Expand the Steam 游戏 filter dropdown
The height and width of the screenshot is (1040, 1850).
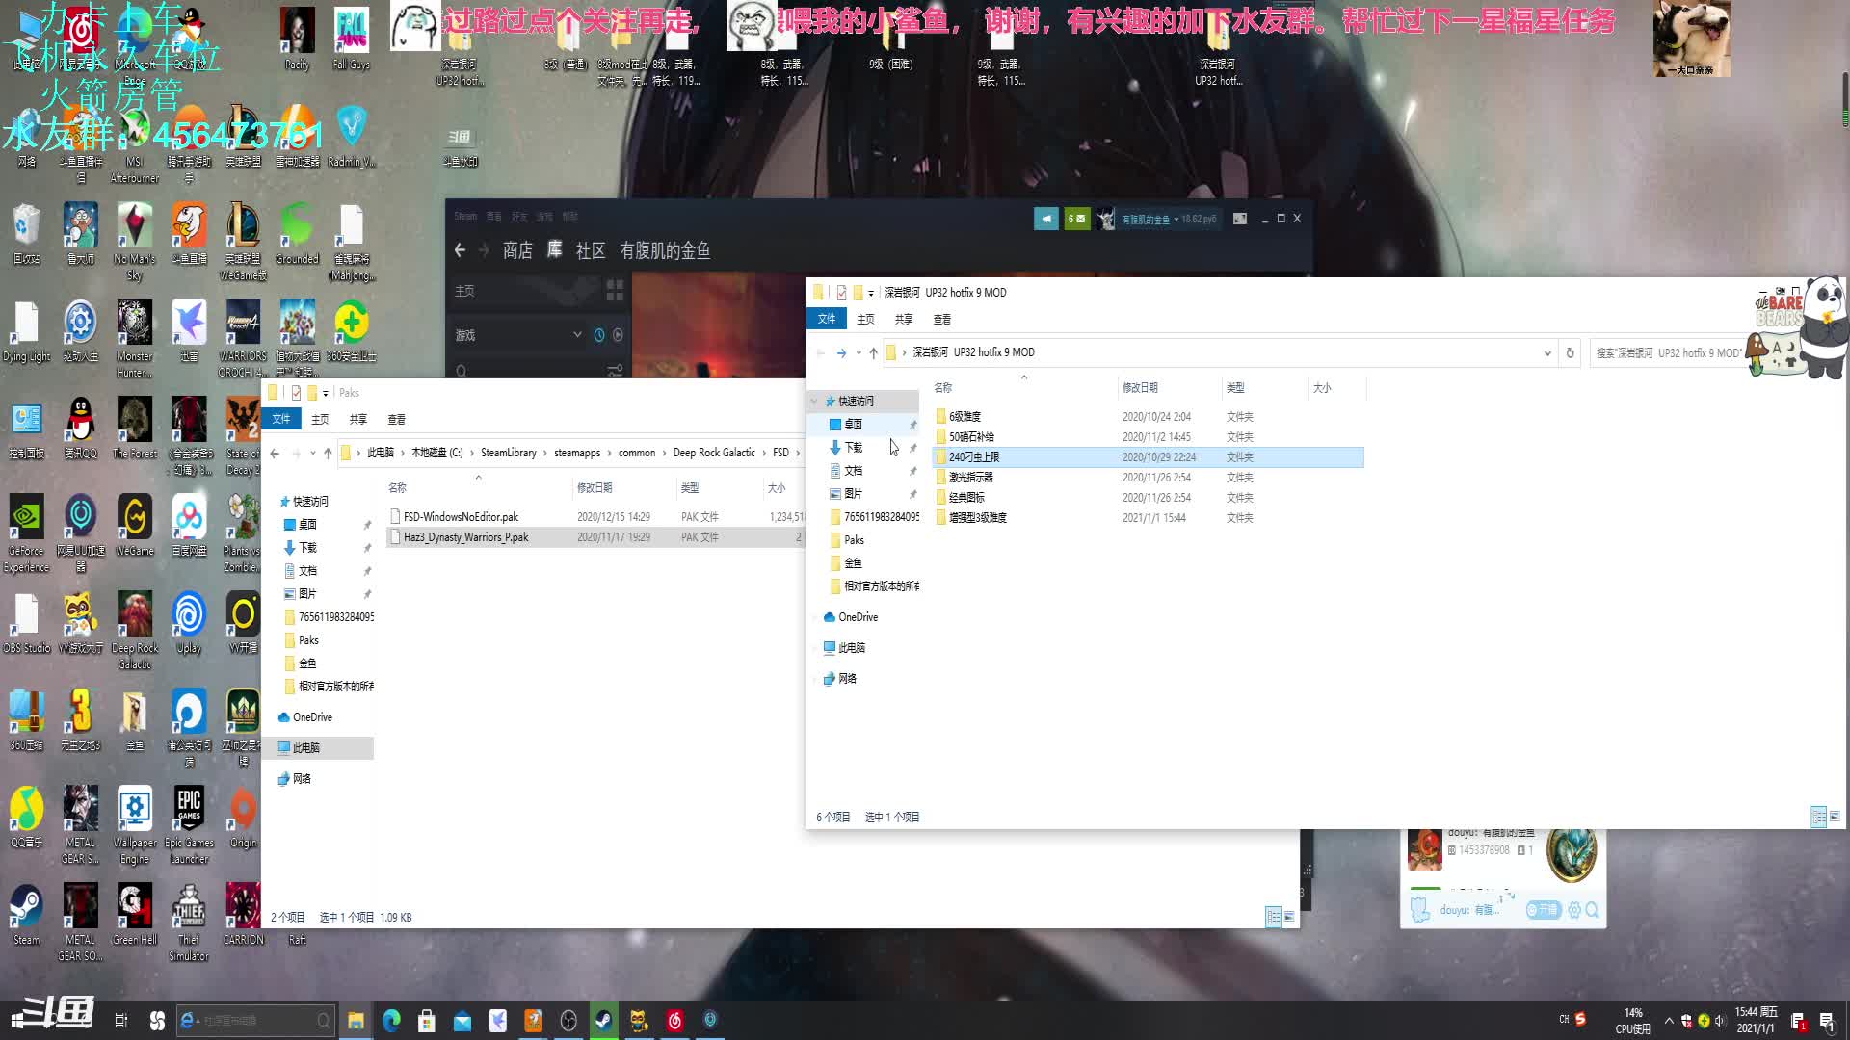pyautogui.click(x=576, y=335)
